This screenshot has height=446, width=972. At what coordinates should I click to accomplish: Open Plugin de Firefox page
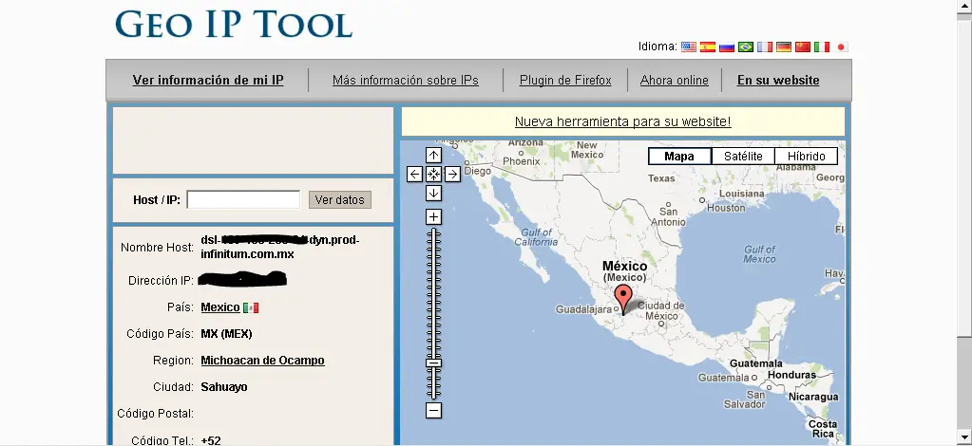point(565,80)
